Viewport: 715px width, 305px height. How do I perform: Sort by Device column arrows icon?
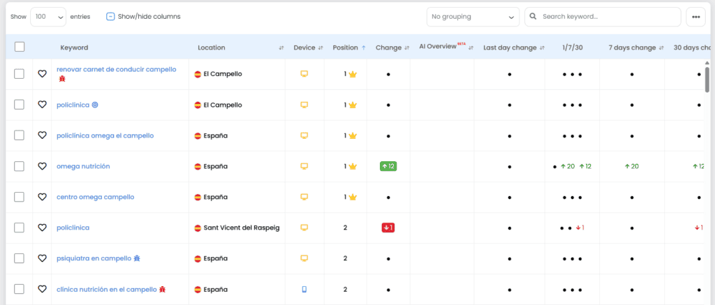click(320, 48)
